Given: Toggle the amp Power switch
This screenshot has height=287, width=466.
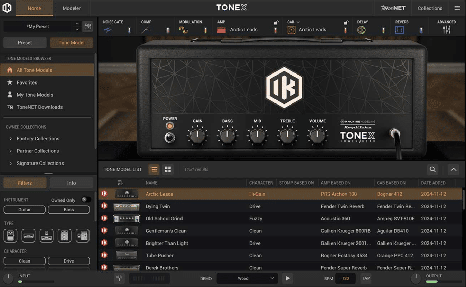Looking at the screenshot, I should (x=169, y=138).
